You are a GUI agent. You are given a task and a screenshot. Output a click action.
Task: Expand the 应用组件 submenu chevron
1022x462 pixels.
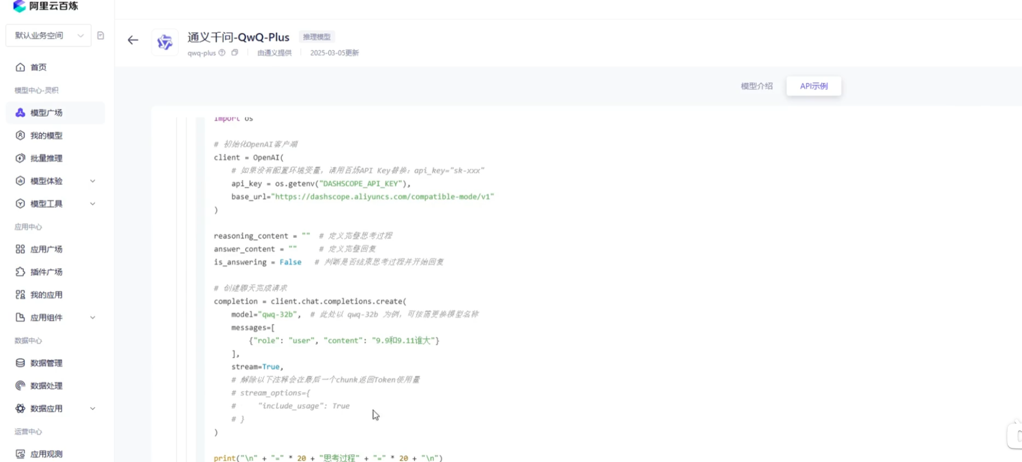pos(93,317)
